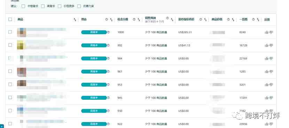The image size is (289, 128).
Task: Click the thumbs-up icon in the 961 score row
Action: pyautogui.click(x=266, y=71)
